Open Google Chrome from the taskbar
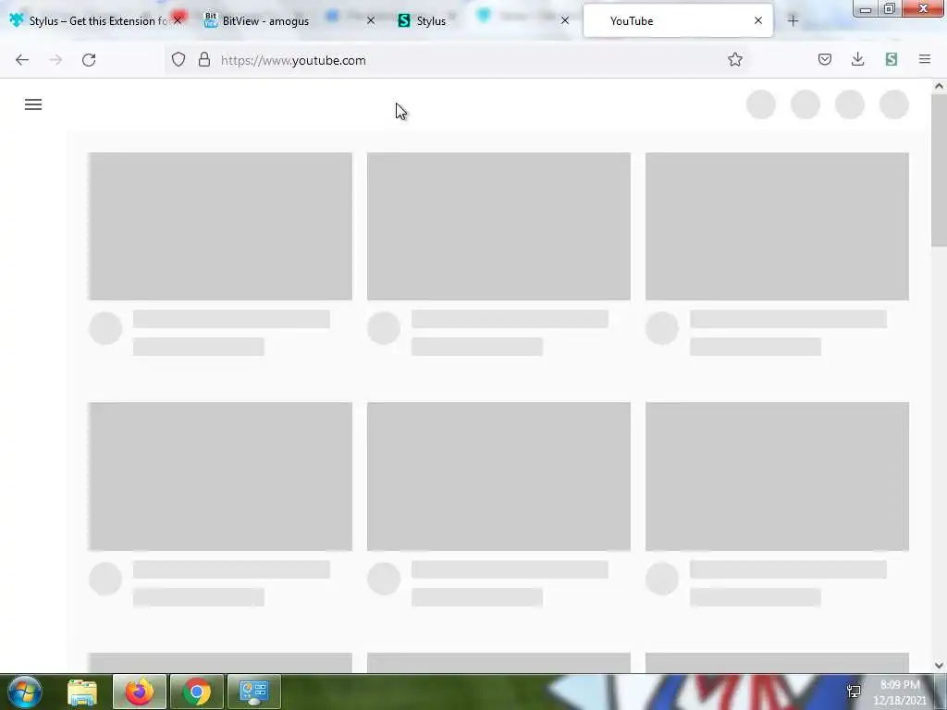 [197, 692]
